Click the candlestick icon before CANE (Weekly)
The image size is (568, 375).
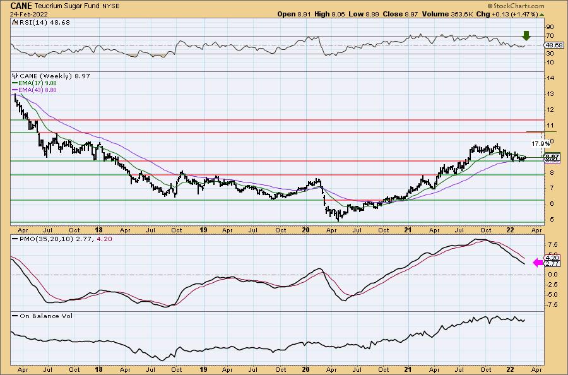(x=15, y=76)
